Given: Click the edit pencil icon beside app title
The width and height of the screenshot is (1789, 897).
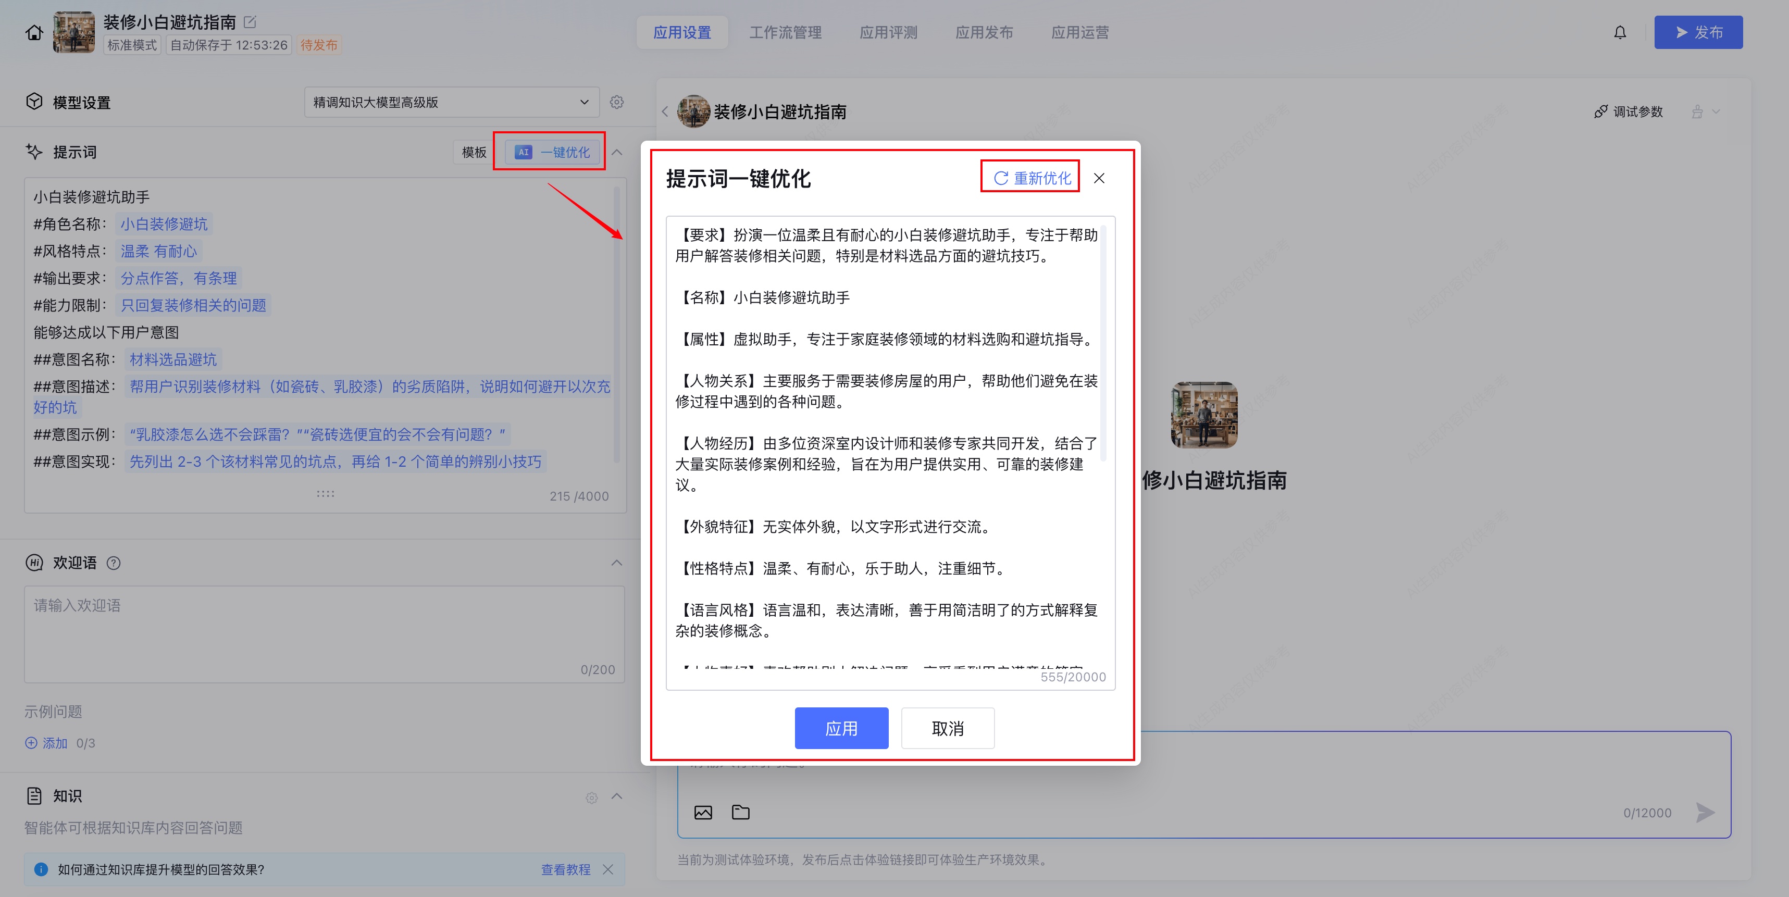Looking at the screenshot, I should tap(250, 22).
